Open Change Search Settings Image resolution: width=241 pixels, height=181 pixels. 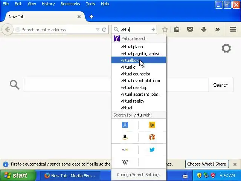pos(139,175)
